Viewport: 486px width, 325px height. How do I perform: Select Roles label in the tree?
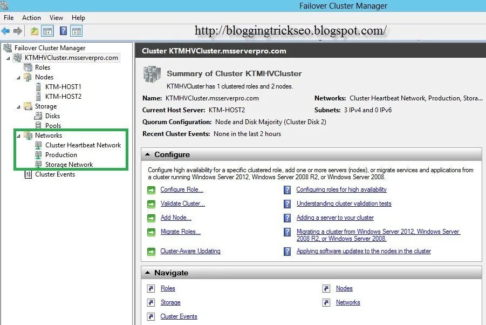pyautogui.click(x=43, y=67)
